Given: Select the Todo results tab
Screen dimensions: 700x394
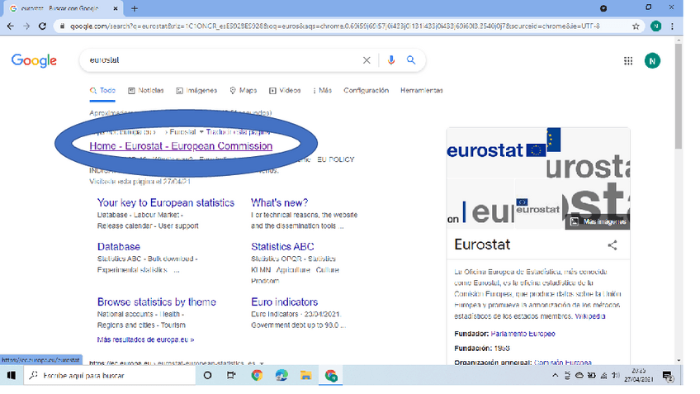Looking at the screenshot, I should (x=102, y=91).
